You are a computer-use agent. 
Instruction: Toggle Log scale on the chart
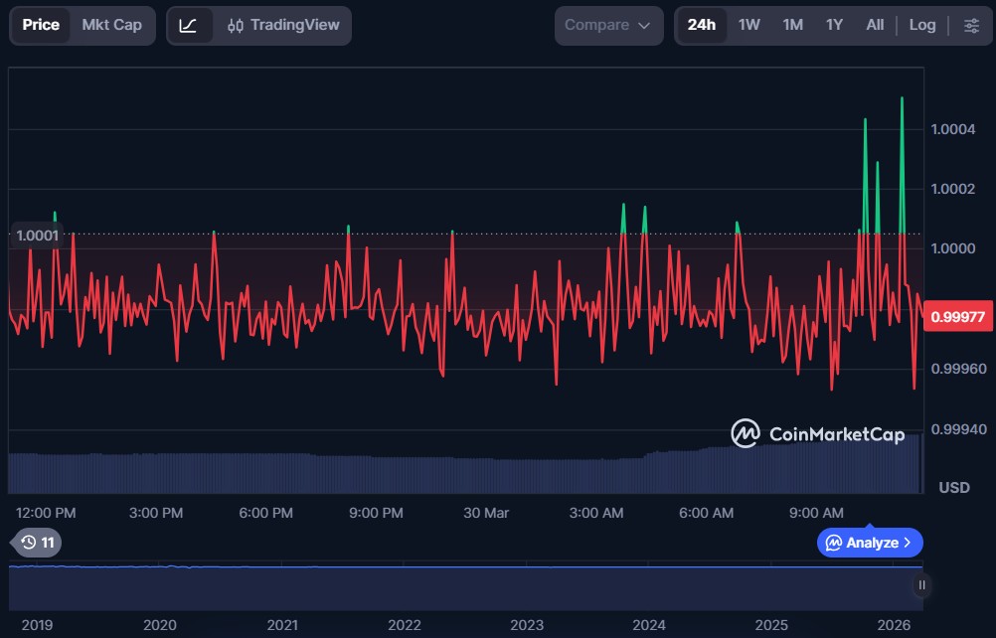(921, 25)
